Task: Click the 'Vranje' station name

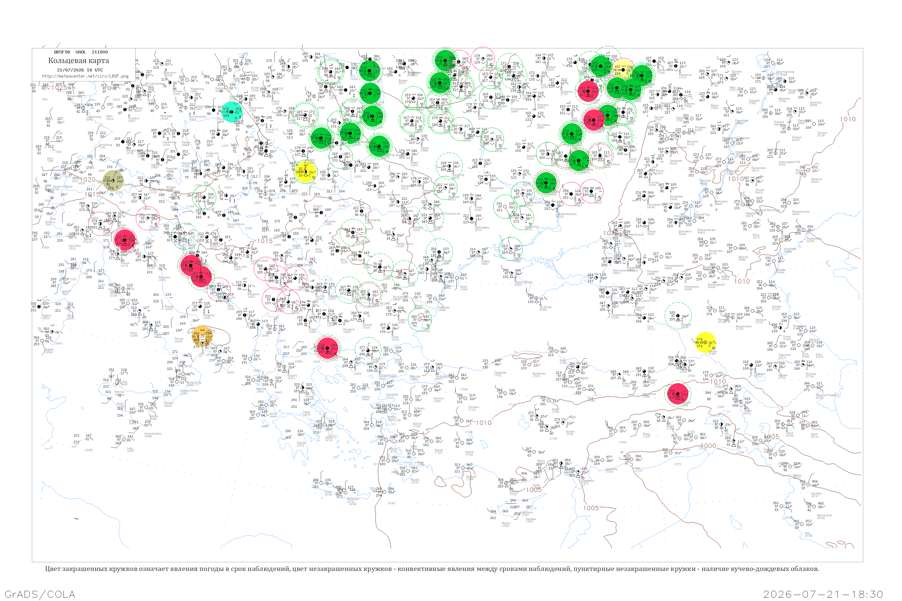Action: tap(313, 330)
